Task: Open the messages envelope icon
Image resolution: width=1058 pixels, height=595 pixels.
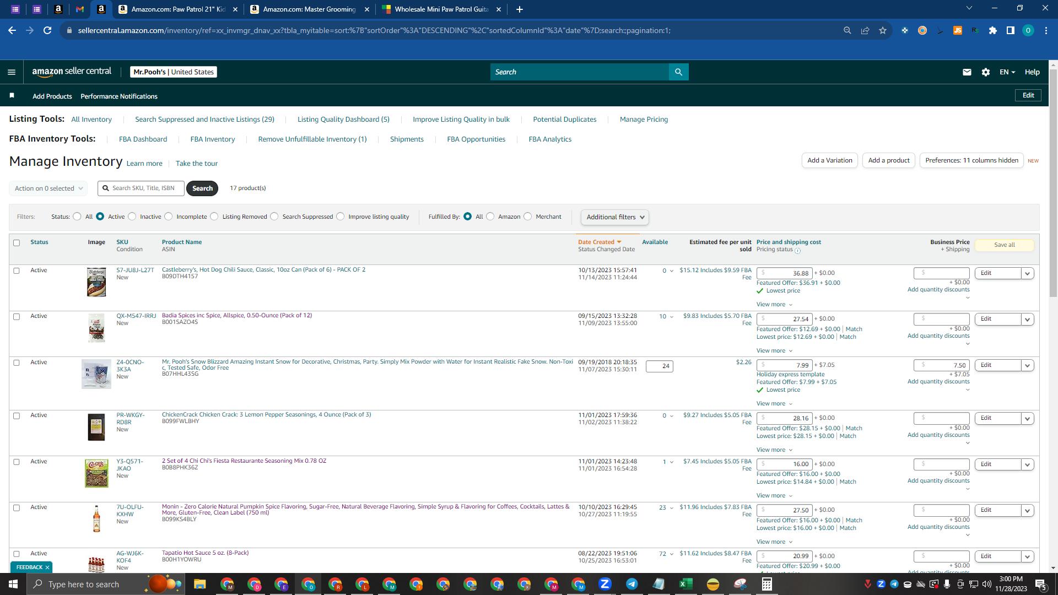Action: (x=967, y=72)
